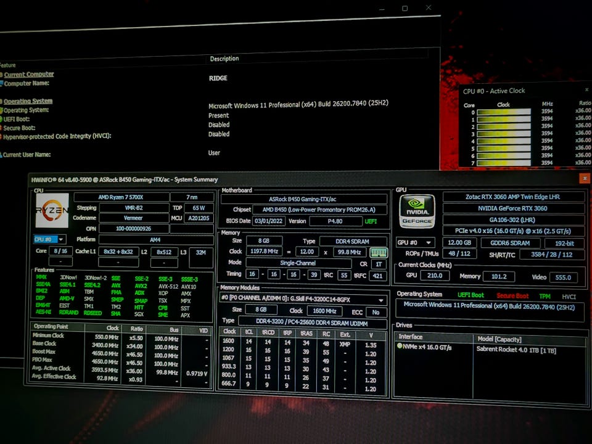Select the 1600 XMP memory timing row
Viewport: 592px width, 444px height.
coord(303,342)
